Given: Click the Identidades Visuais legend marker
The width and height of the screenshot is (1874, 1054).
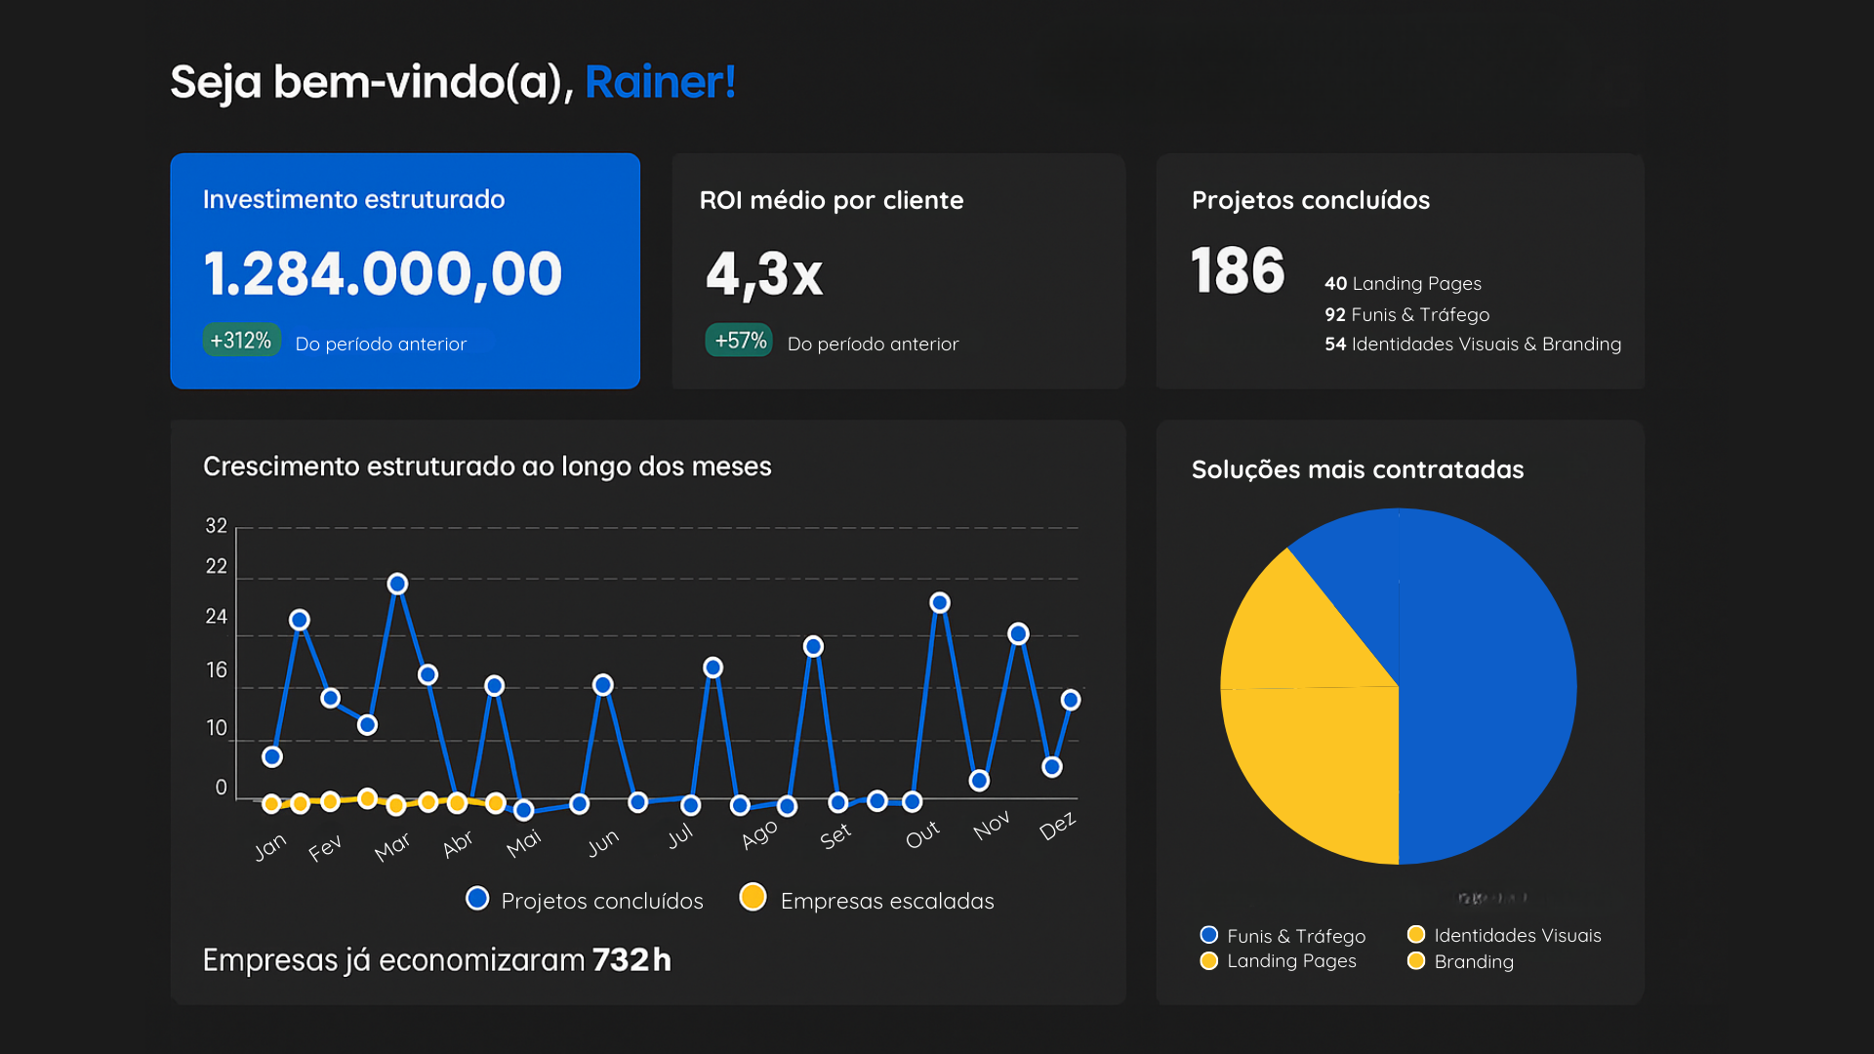Looking at the screenshot, I should [1416, 935].
